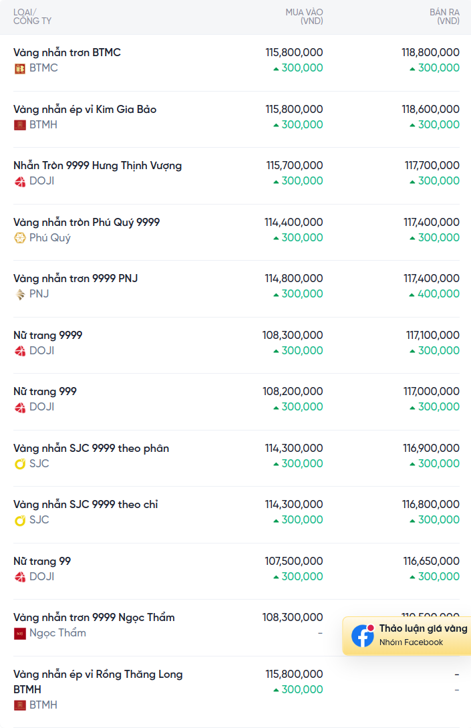Screen dimensions: 471x728
Task: Open Vàng nhẫn trơn BTMC item
Action: pyautogui.click(x=67, y=52)
